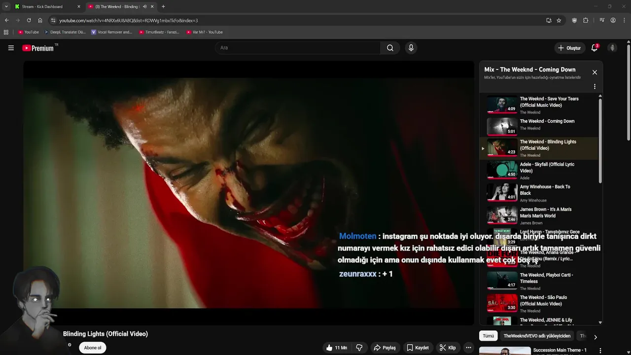View site information icon in address bar
Viewport: 631px width, 355px height.
pos(53,20)
